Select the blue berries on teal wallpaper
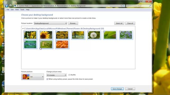The height and width of the screenshot is (95, 170). coord(30,44)
